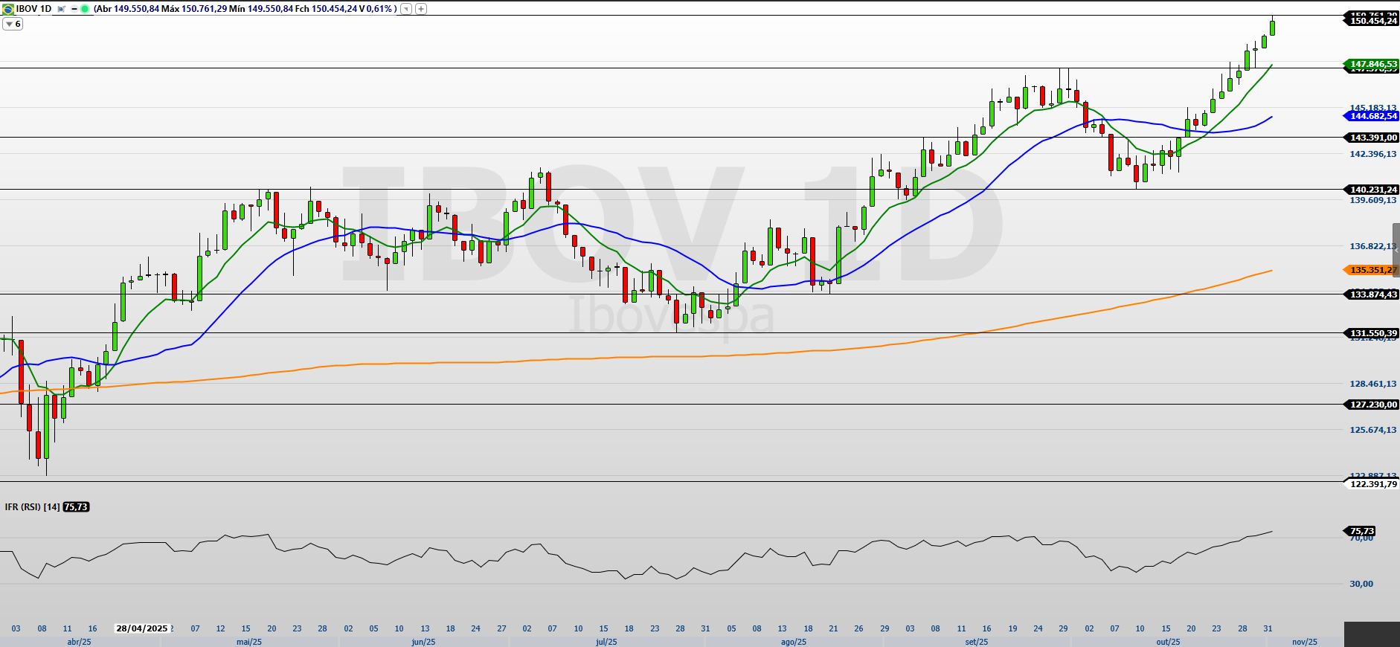Click the small chart-type icon after IBOV 1D
This screenshot has height=647, width=1400.
62,9
